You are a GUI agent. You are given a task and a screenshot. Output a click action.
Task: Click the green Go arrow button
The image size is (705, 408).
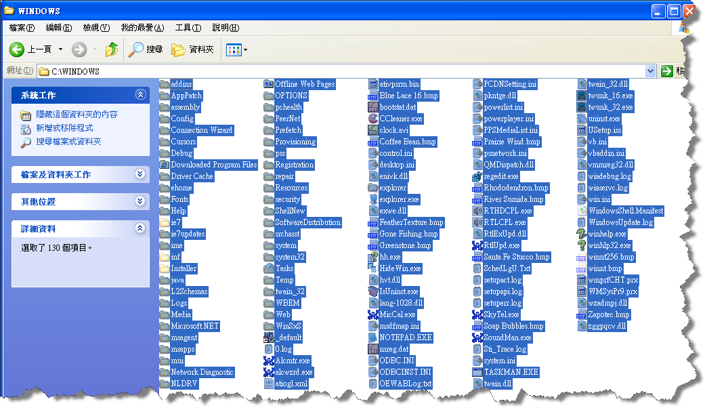pyautogui.click(x=667, y=71)
